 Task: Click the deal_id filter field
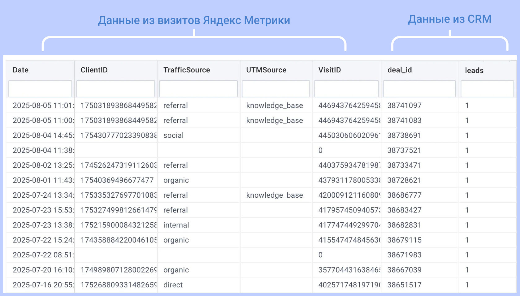coord(419,89)
